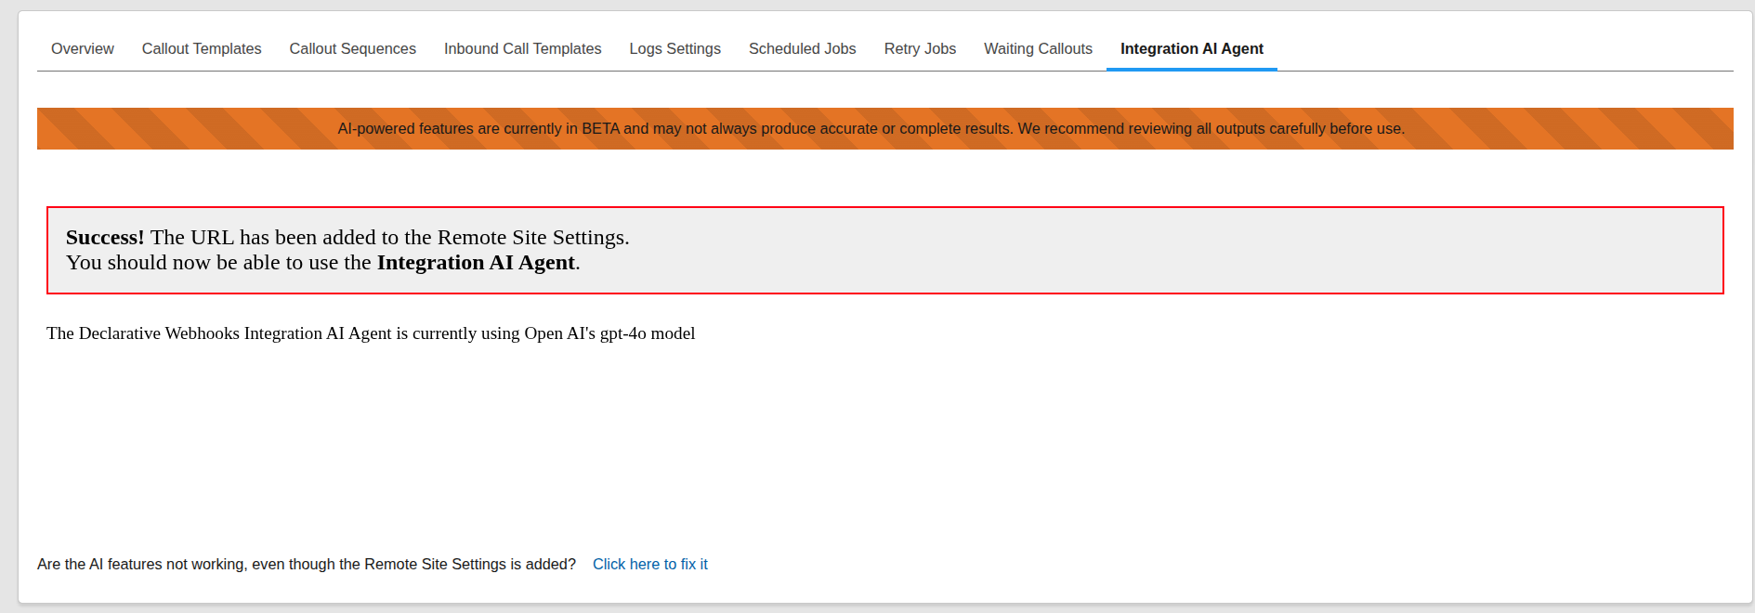The width and height of the screenshot is (1755, 613).
Task: Open the Logs Settings tab
Action: [674, 48]
